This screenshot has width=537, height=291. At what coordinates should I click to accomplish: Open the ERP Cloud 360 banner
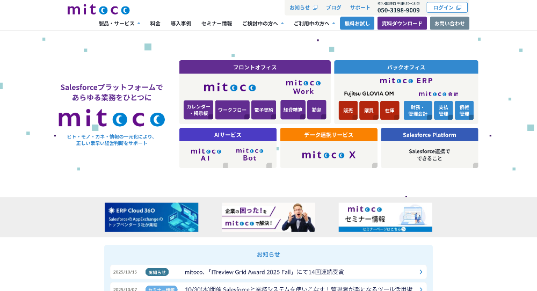point(151,217)
